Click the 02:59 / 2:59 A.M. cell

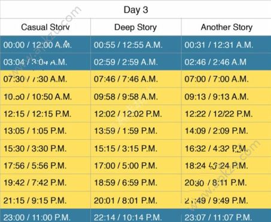(136, 62)
